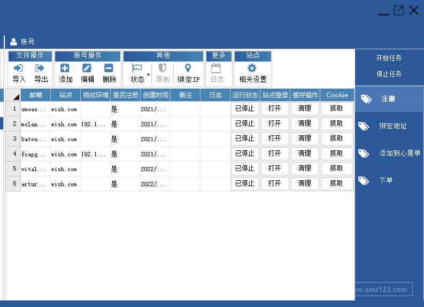
Task: Click the 导出 export icon
Action: [40, 68]
